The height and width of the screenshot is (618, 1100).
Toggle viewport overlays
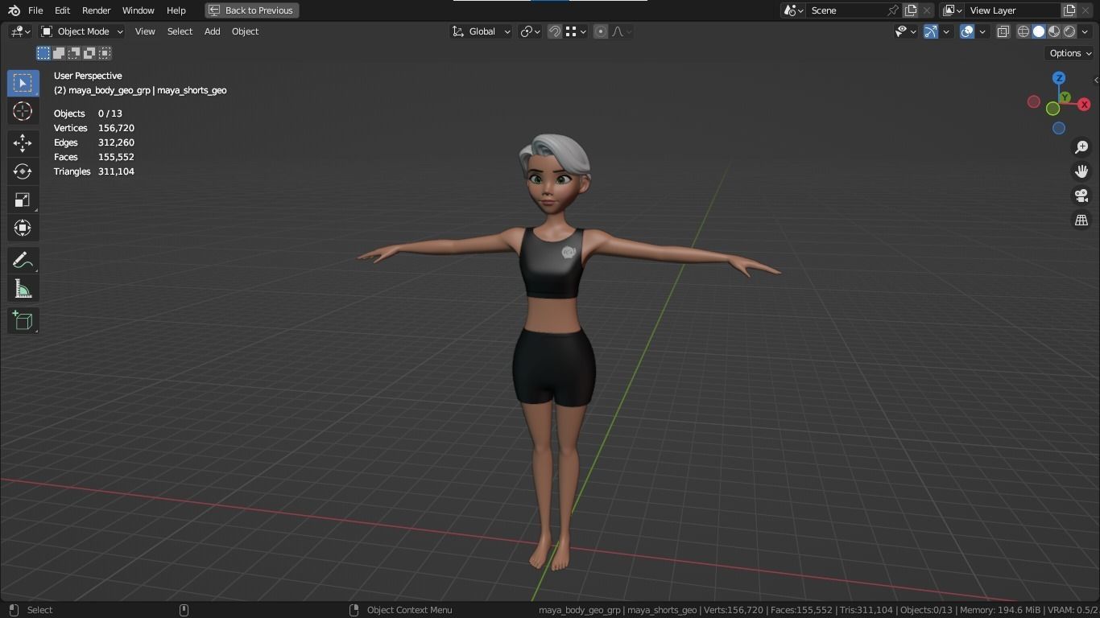pos(967,31)
